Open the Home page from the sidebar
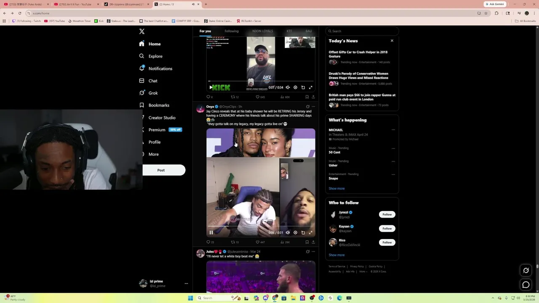Screen dimensions: 539x303 pyautogui.click(x=150, y=44)
